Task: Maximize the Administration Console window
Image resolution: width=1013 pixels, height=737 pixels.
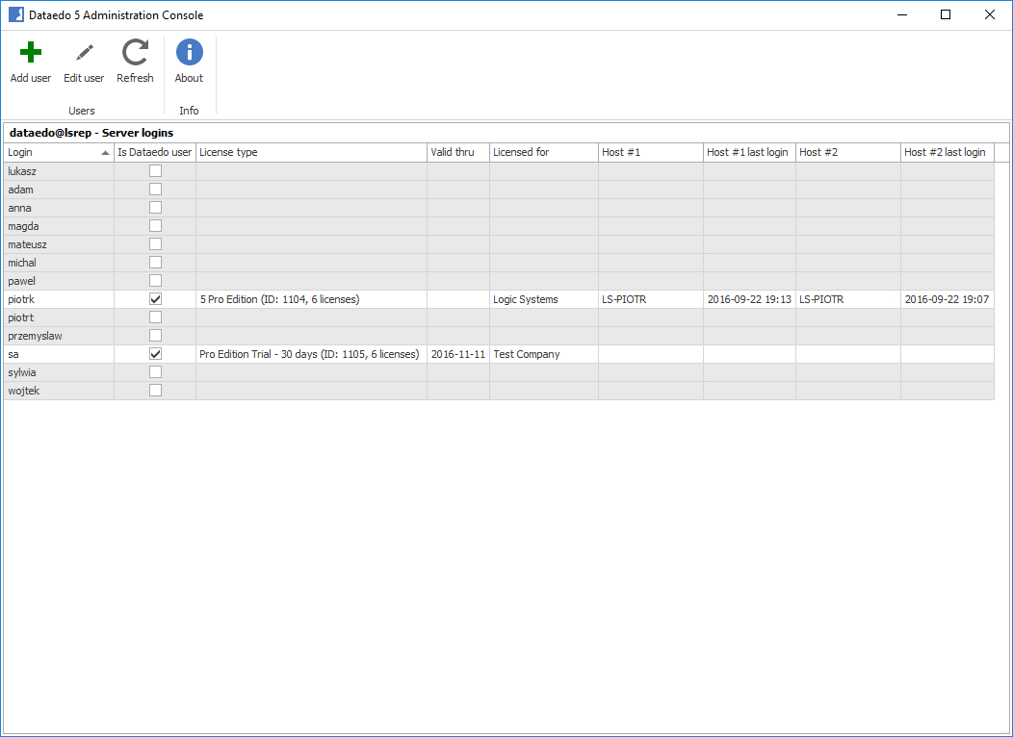Action: (x=946, y=14)
